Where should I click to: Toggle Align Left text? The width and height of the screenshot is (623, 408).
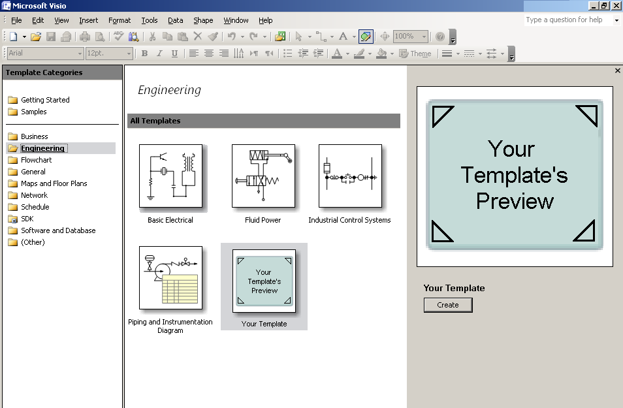(193, 54)
